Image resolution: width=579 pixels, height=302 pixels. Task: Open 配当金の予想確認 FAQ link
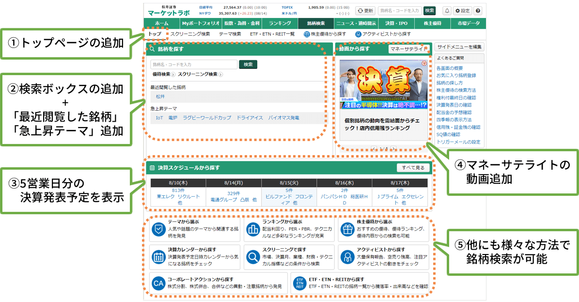coord(454,112)
